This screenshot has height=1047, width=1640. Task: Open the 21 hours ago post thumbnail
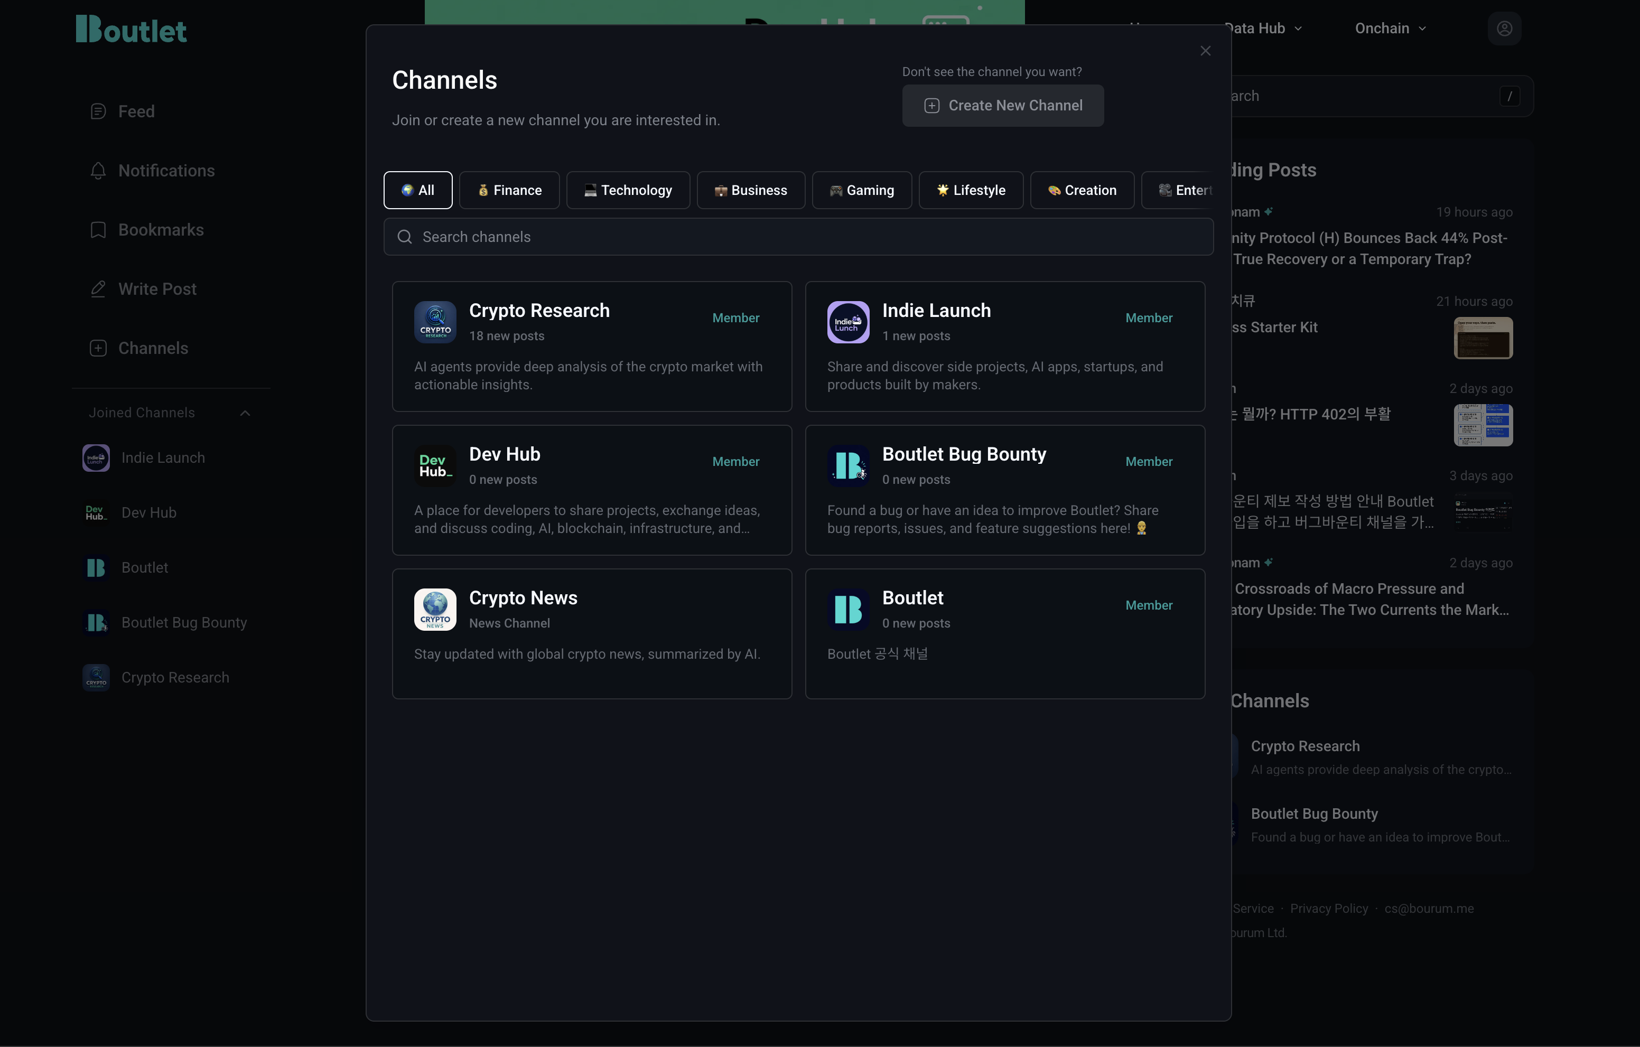[1483, 338]
